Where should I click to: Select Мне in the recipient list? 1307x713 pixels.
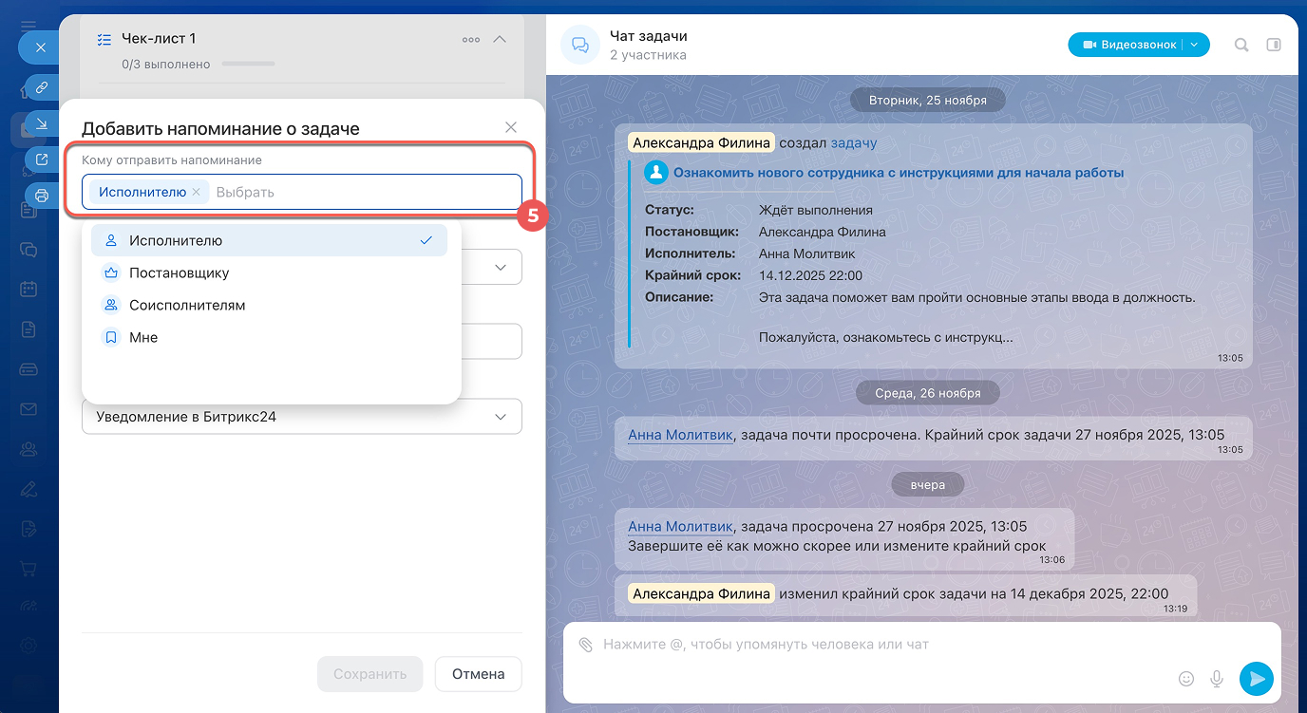pyautogui.click(x=143, y=338)
